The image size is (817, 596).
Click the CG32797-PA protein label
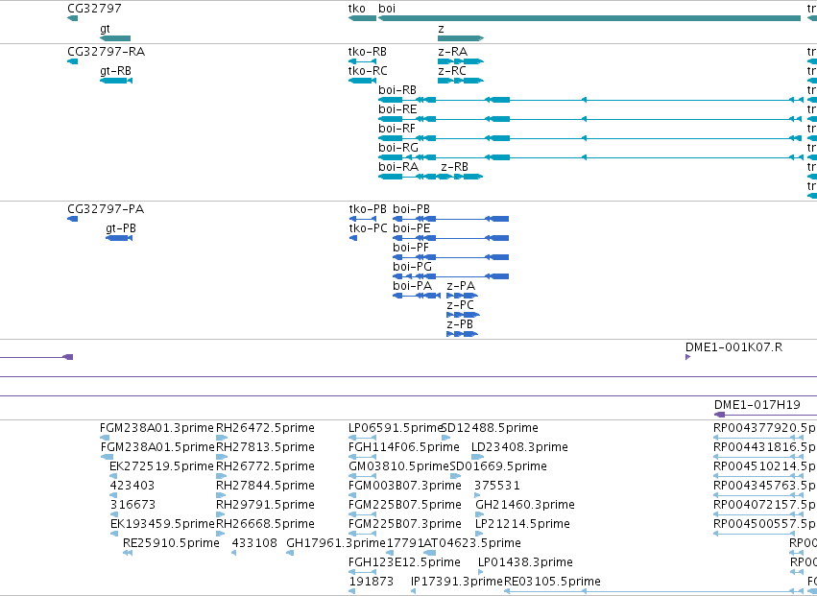(x=106, y=209)
